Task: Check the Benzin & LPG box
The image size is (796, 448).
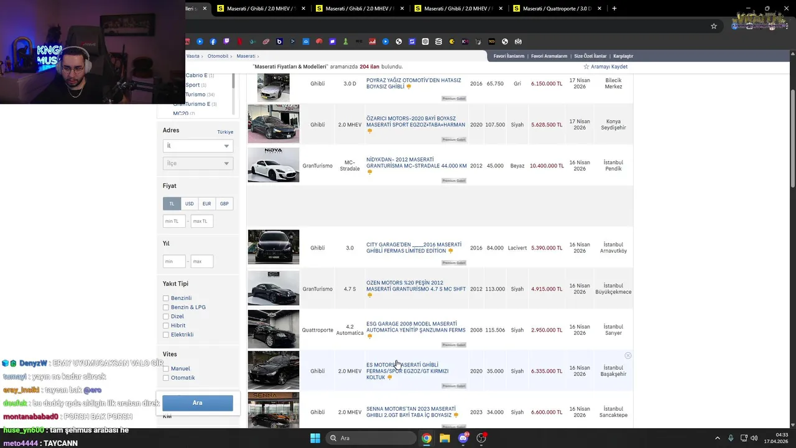Action: pyautogui.click(x=166, y=307)
